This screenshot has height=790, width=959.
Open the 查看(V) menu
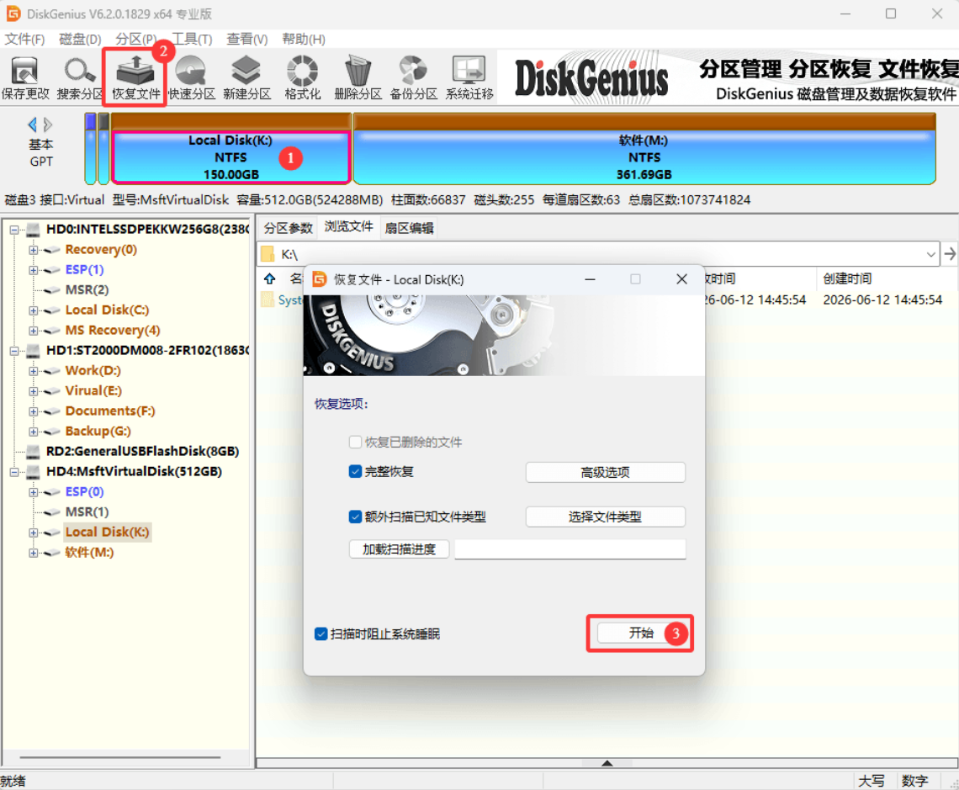[x=247, y=40]
